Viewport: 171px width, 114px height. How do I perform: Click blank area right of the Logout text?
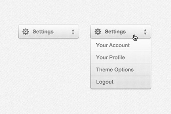coord(134,82)
